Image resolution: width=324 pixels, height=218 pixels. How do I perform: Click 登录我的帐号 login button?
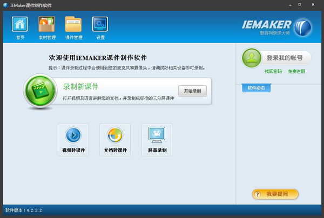point(276,58)
